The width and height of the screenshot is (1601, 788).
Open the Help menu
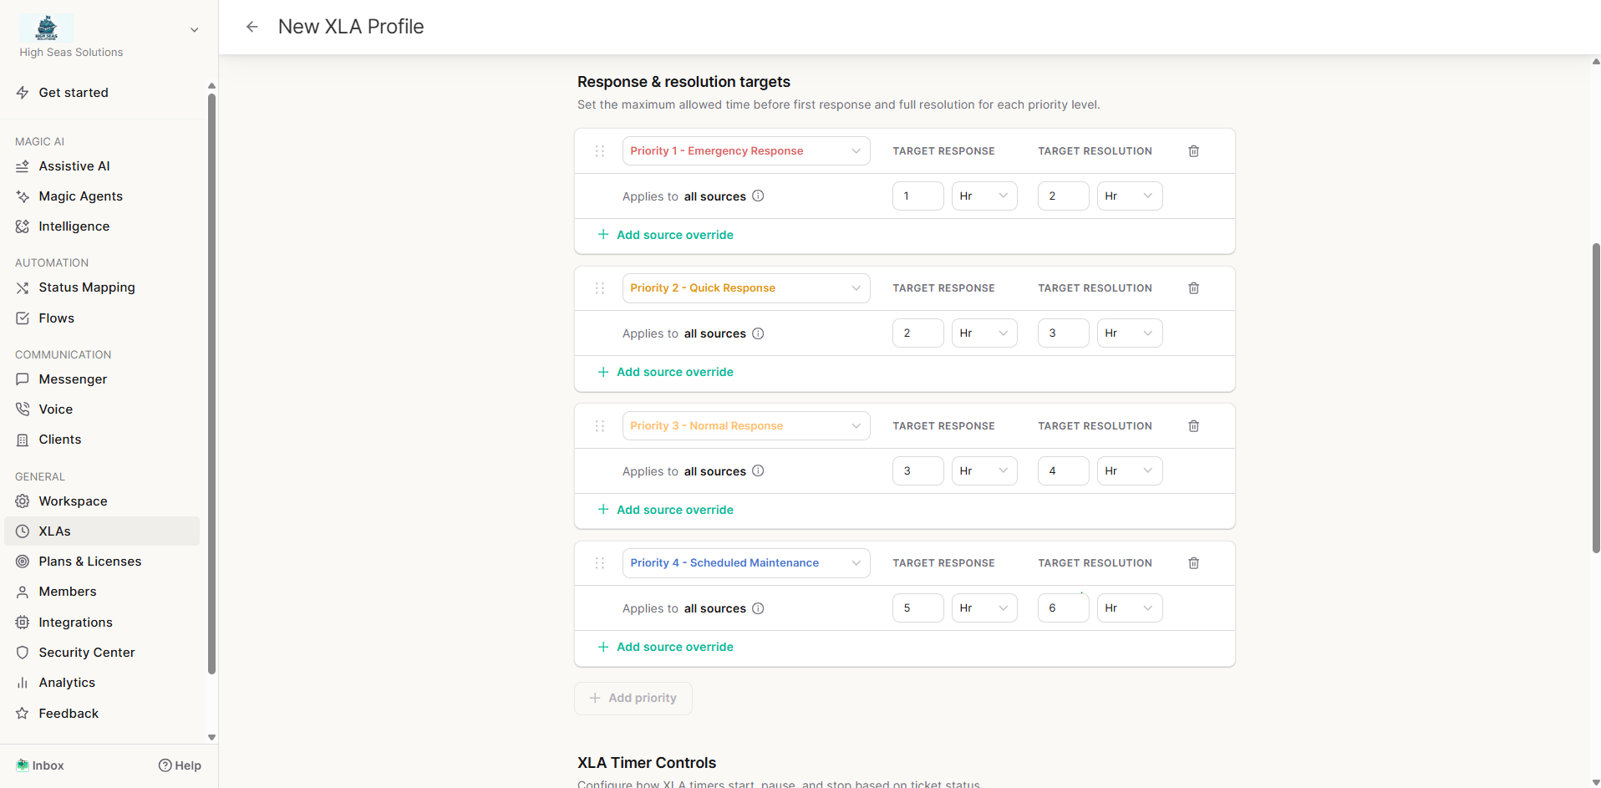tap(180, 765)
